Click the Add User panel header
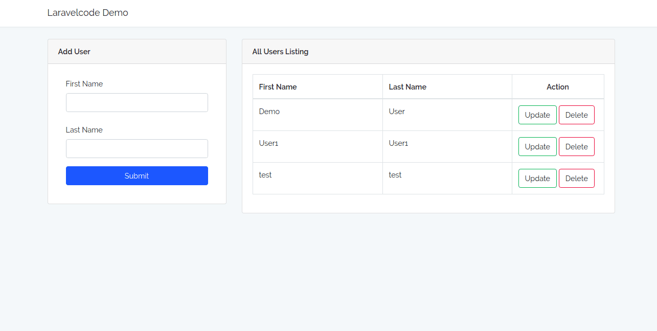 click(74, 51)
